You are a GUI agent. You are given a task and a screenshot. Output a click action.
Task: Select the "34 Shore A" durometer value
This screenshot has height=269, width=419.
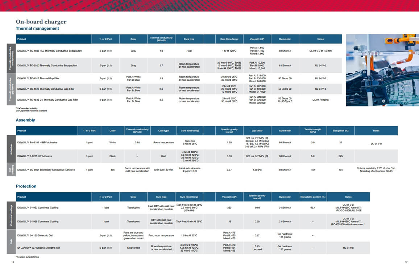click(x=285, y=207)
